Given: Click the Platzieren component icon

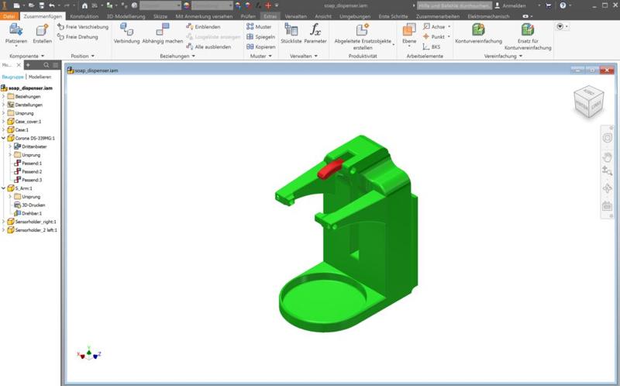Looking at the screenshot, I should click(x=15, y=29).
